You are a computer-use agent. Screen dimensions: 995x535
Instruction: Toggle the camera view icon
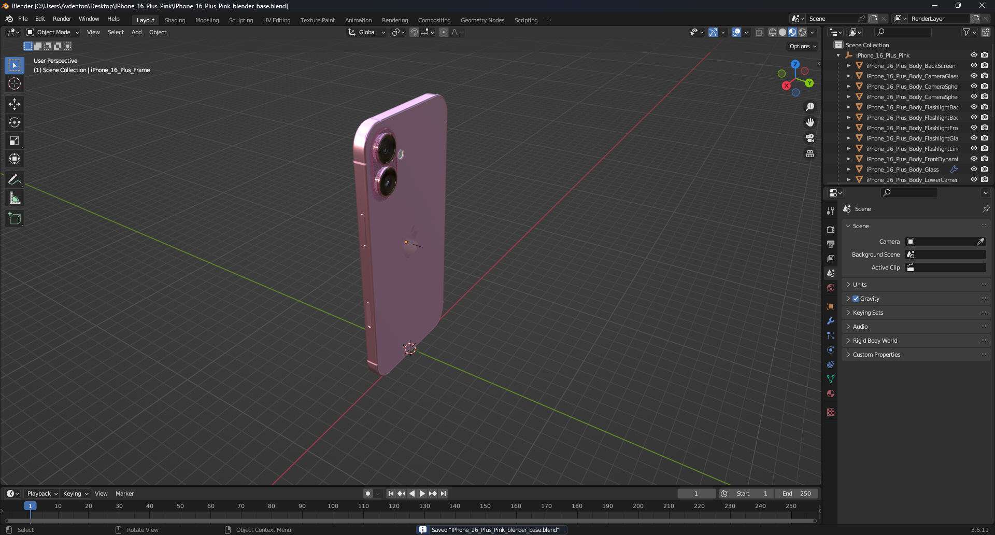click(810, 138)
